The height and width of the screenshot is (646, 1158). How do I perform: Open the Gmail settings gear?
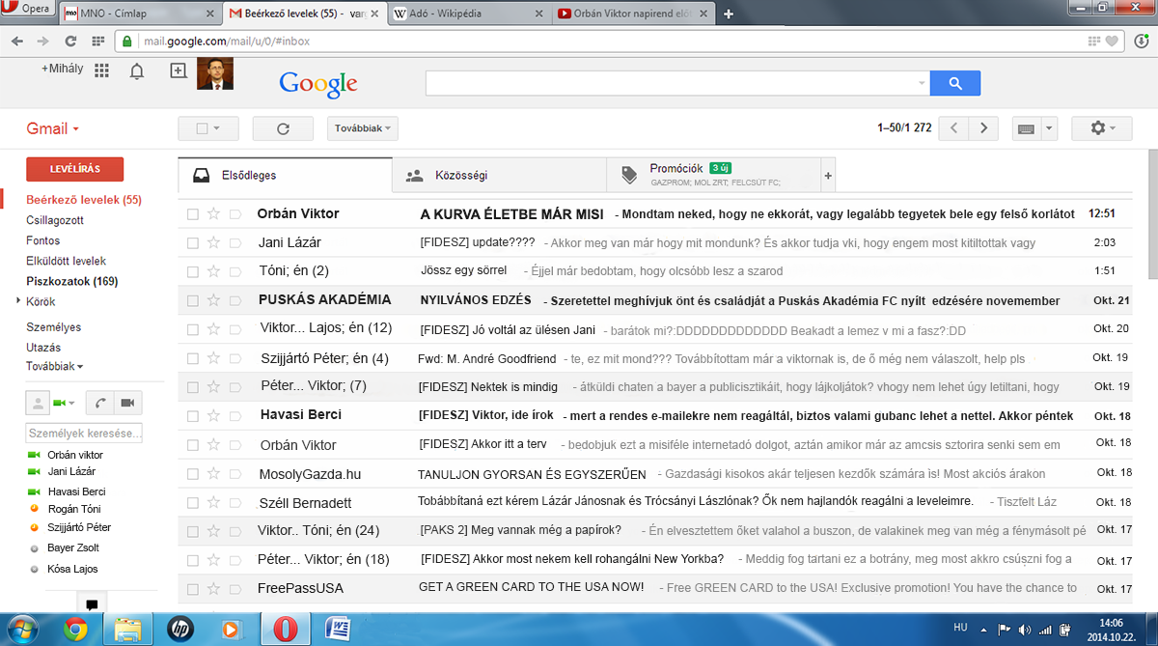point(1100,127)
